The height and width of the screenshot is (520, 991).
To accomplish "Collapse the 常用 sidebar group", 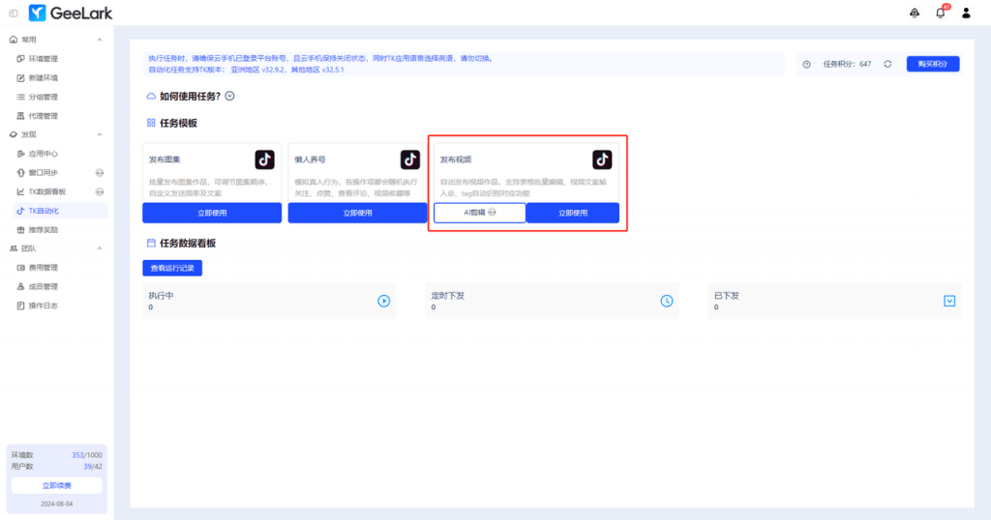I will tap(100, 40).
